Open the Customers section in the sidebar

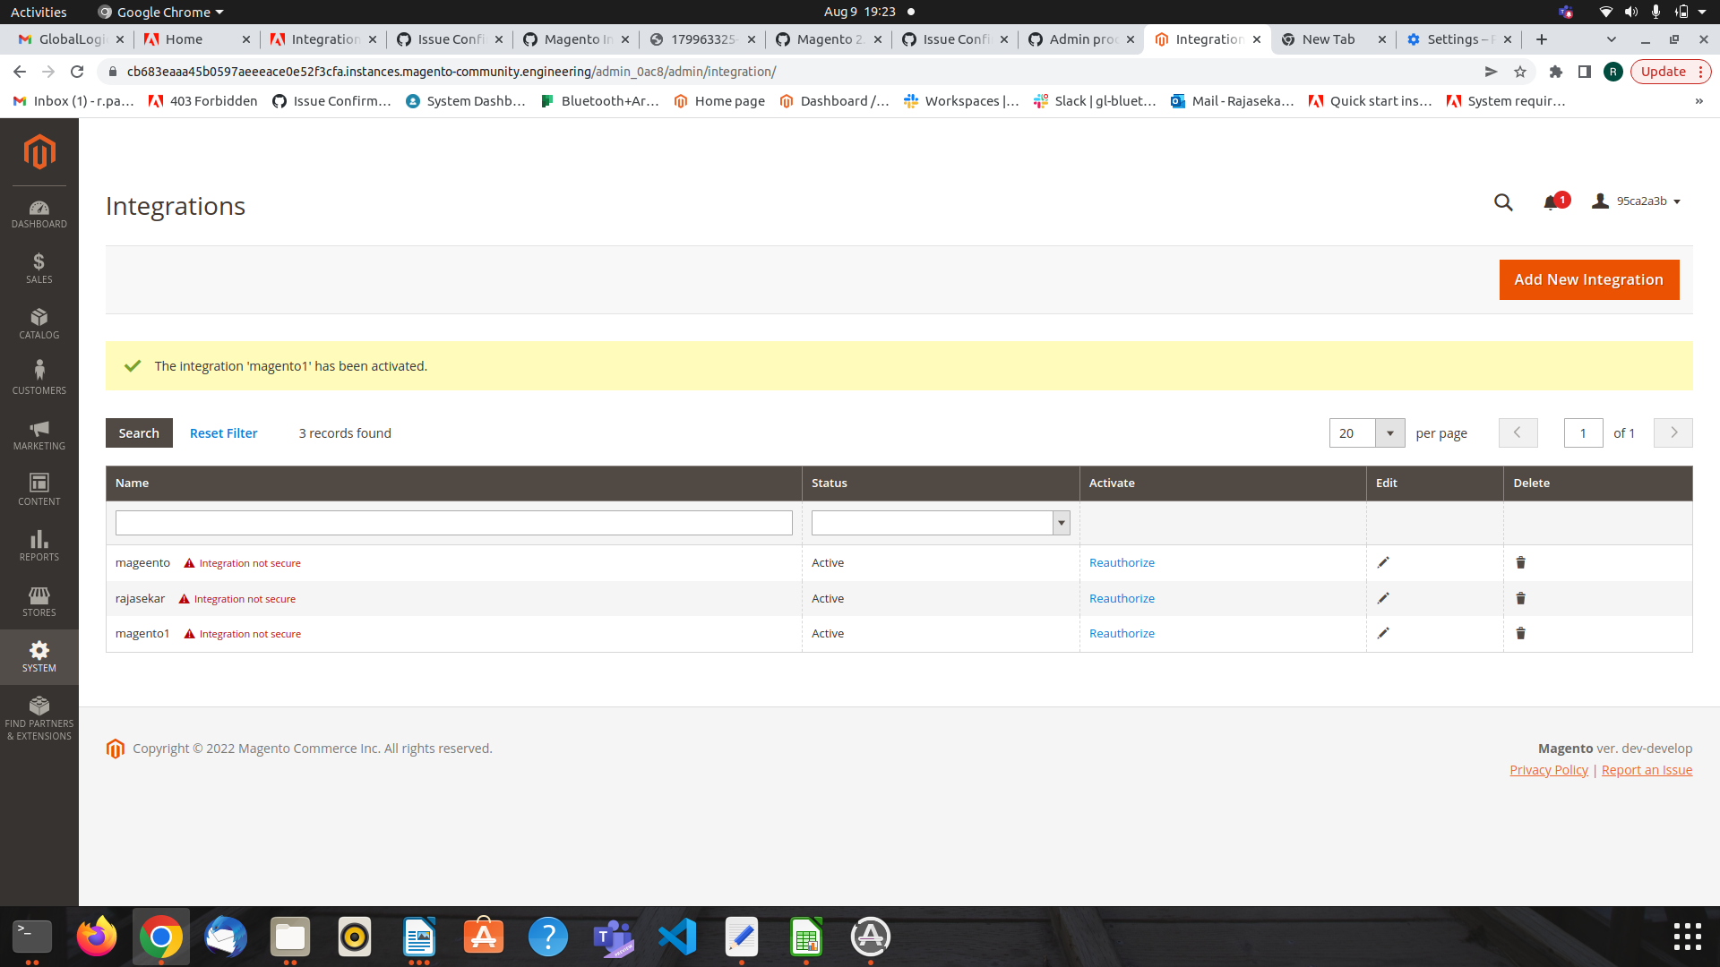pyautogui.click(x=39, y=378)
